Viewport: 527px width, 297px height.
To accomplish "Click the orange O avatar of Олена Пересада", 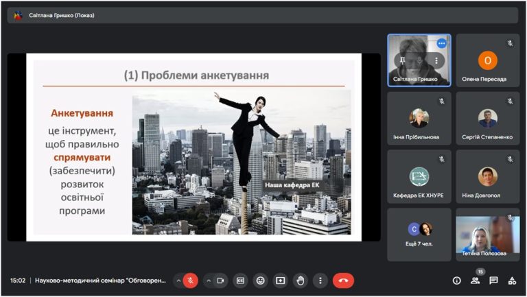I will click(488, 60).
